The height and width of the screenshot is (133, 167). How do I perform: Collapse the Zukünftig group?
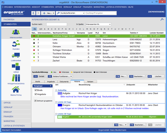[56, 90]
